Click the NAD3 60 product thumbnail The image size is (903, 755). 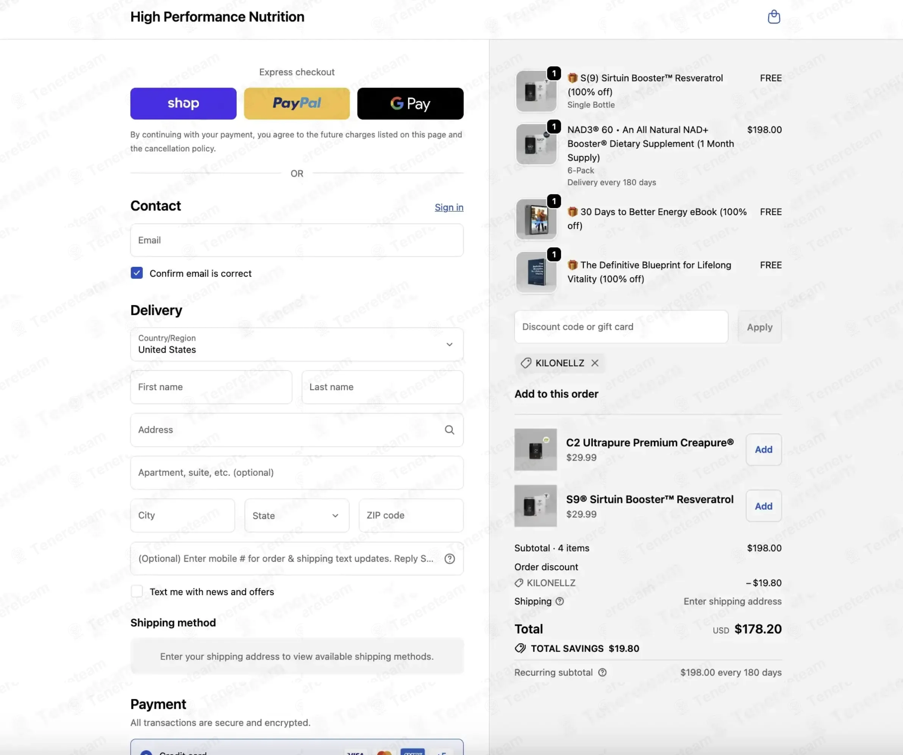click(536, 144)
